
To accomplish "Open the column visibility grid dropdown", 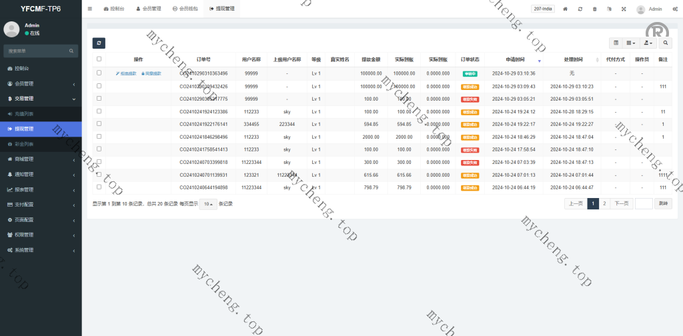I will click(x=631, y=43).
